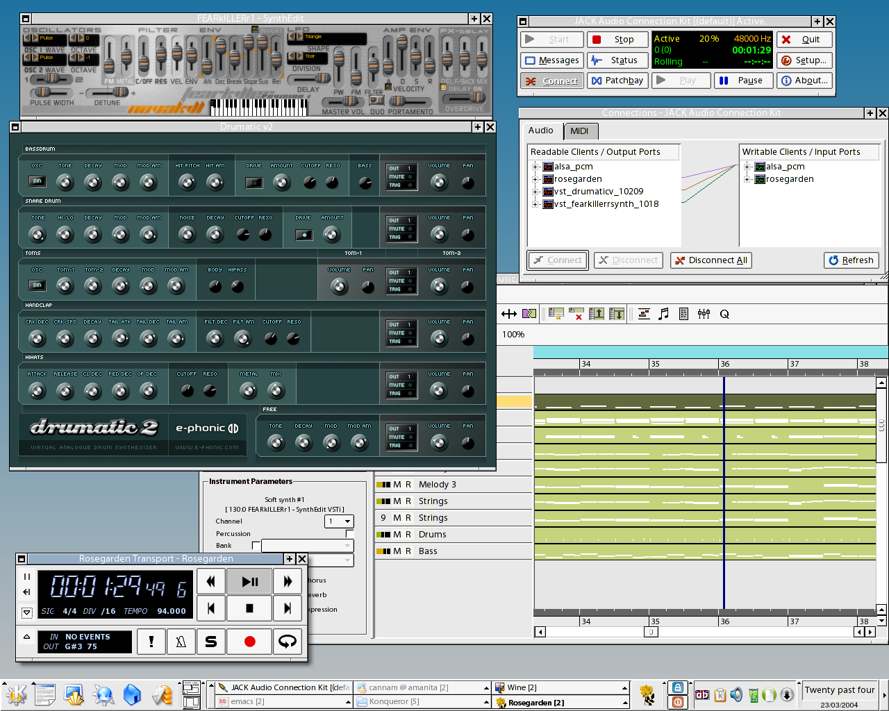Click Stop in the JACK window
The height and width of the screenshot is (711, 889).
[617, 40]
